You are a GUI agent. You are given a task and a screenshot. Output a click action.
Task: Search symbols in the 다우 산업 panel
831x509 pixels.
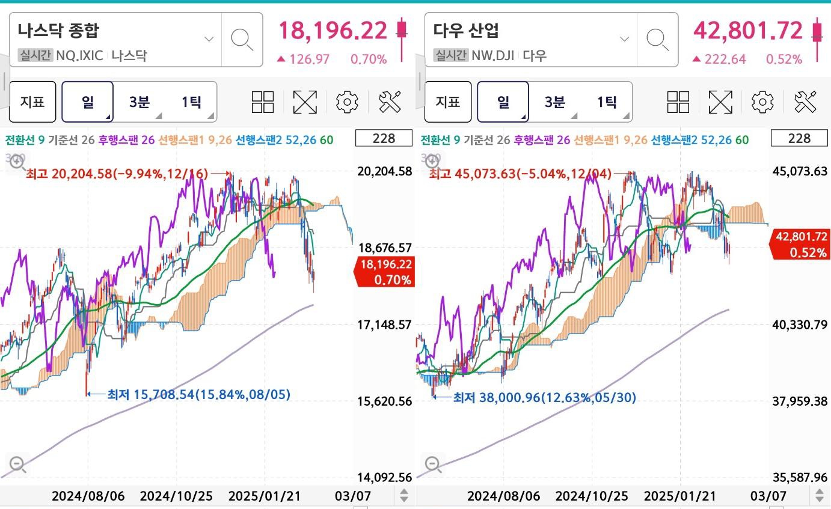coord(657,40)
